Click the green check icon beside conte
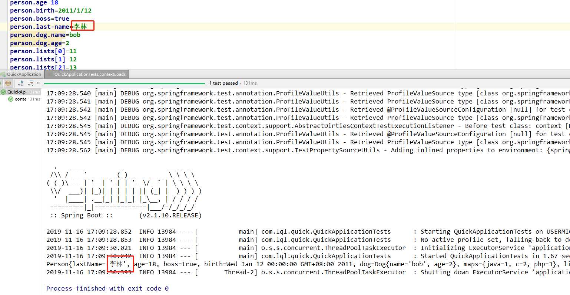This screenshot has width=570, height=295. [11, 99]
